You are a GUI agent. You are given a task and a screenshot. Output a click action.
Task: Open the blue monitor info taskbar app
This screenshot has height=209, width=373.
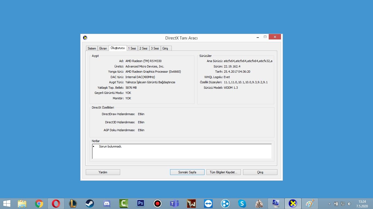pyautogui.click(x=276, y=204)
